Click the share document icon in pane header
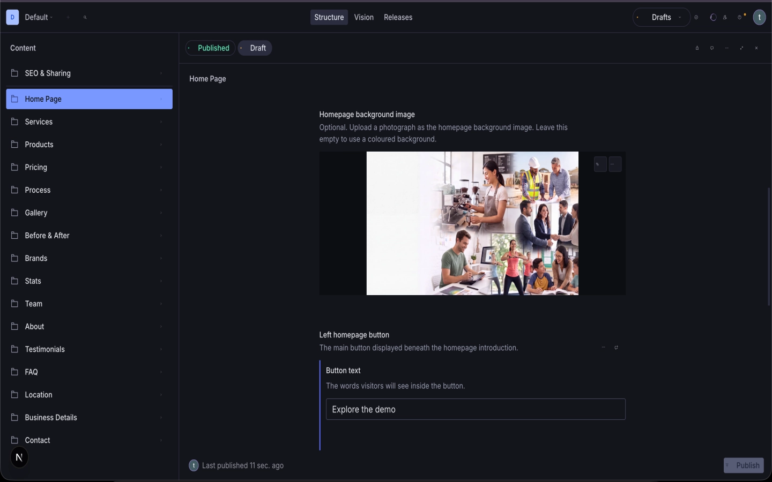This screenshot has height=482, width=772. coord(697,48)
